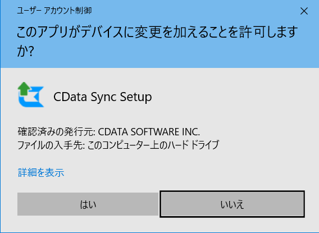This screenshot has height=233, width=319.
Task: Click the blue CData logo shape
Action: (31, 97)
